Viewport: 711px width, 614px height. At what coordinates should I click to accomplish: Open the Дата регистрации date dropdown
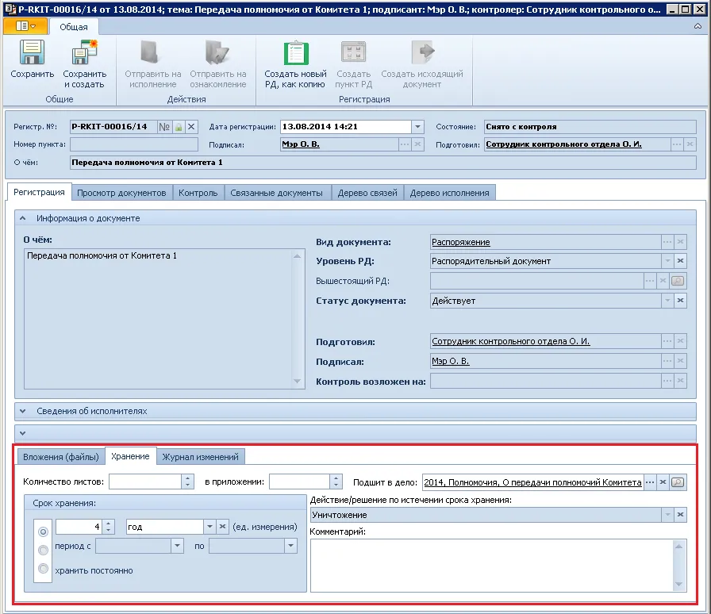tap(417, 127)
